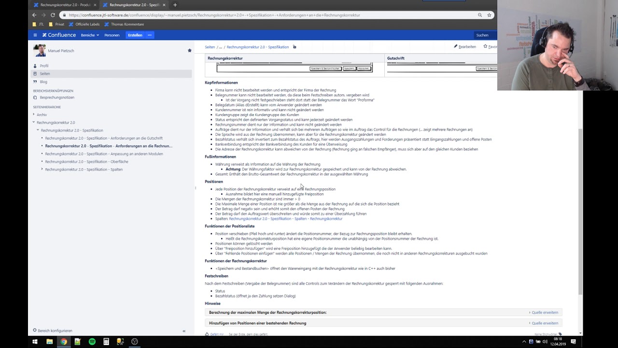
Task: Click the volume icon in system tray
Action: 545,342
